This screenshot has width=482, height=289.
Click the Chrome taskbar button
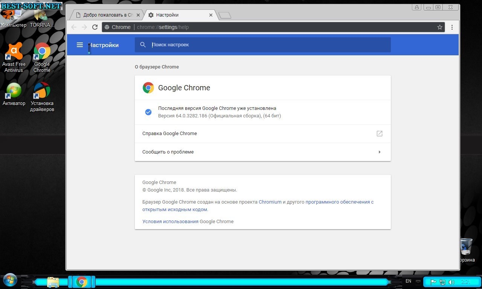click(82, 282)
